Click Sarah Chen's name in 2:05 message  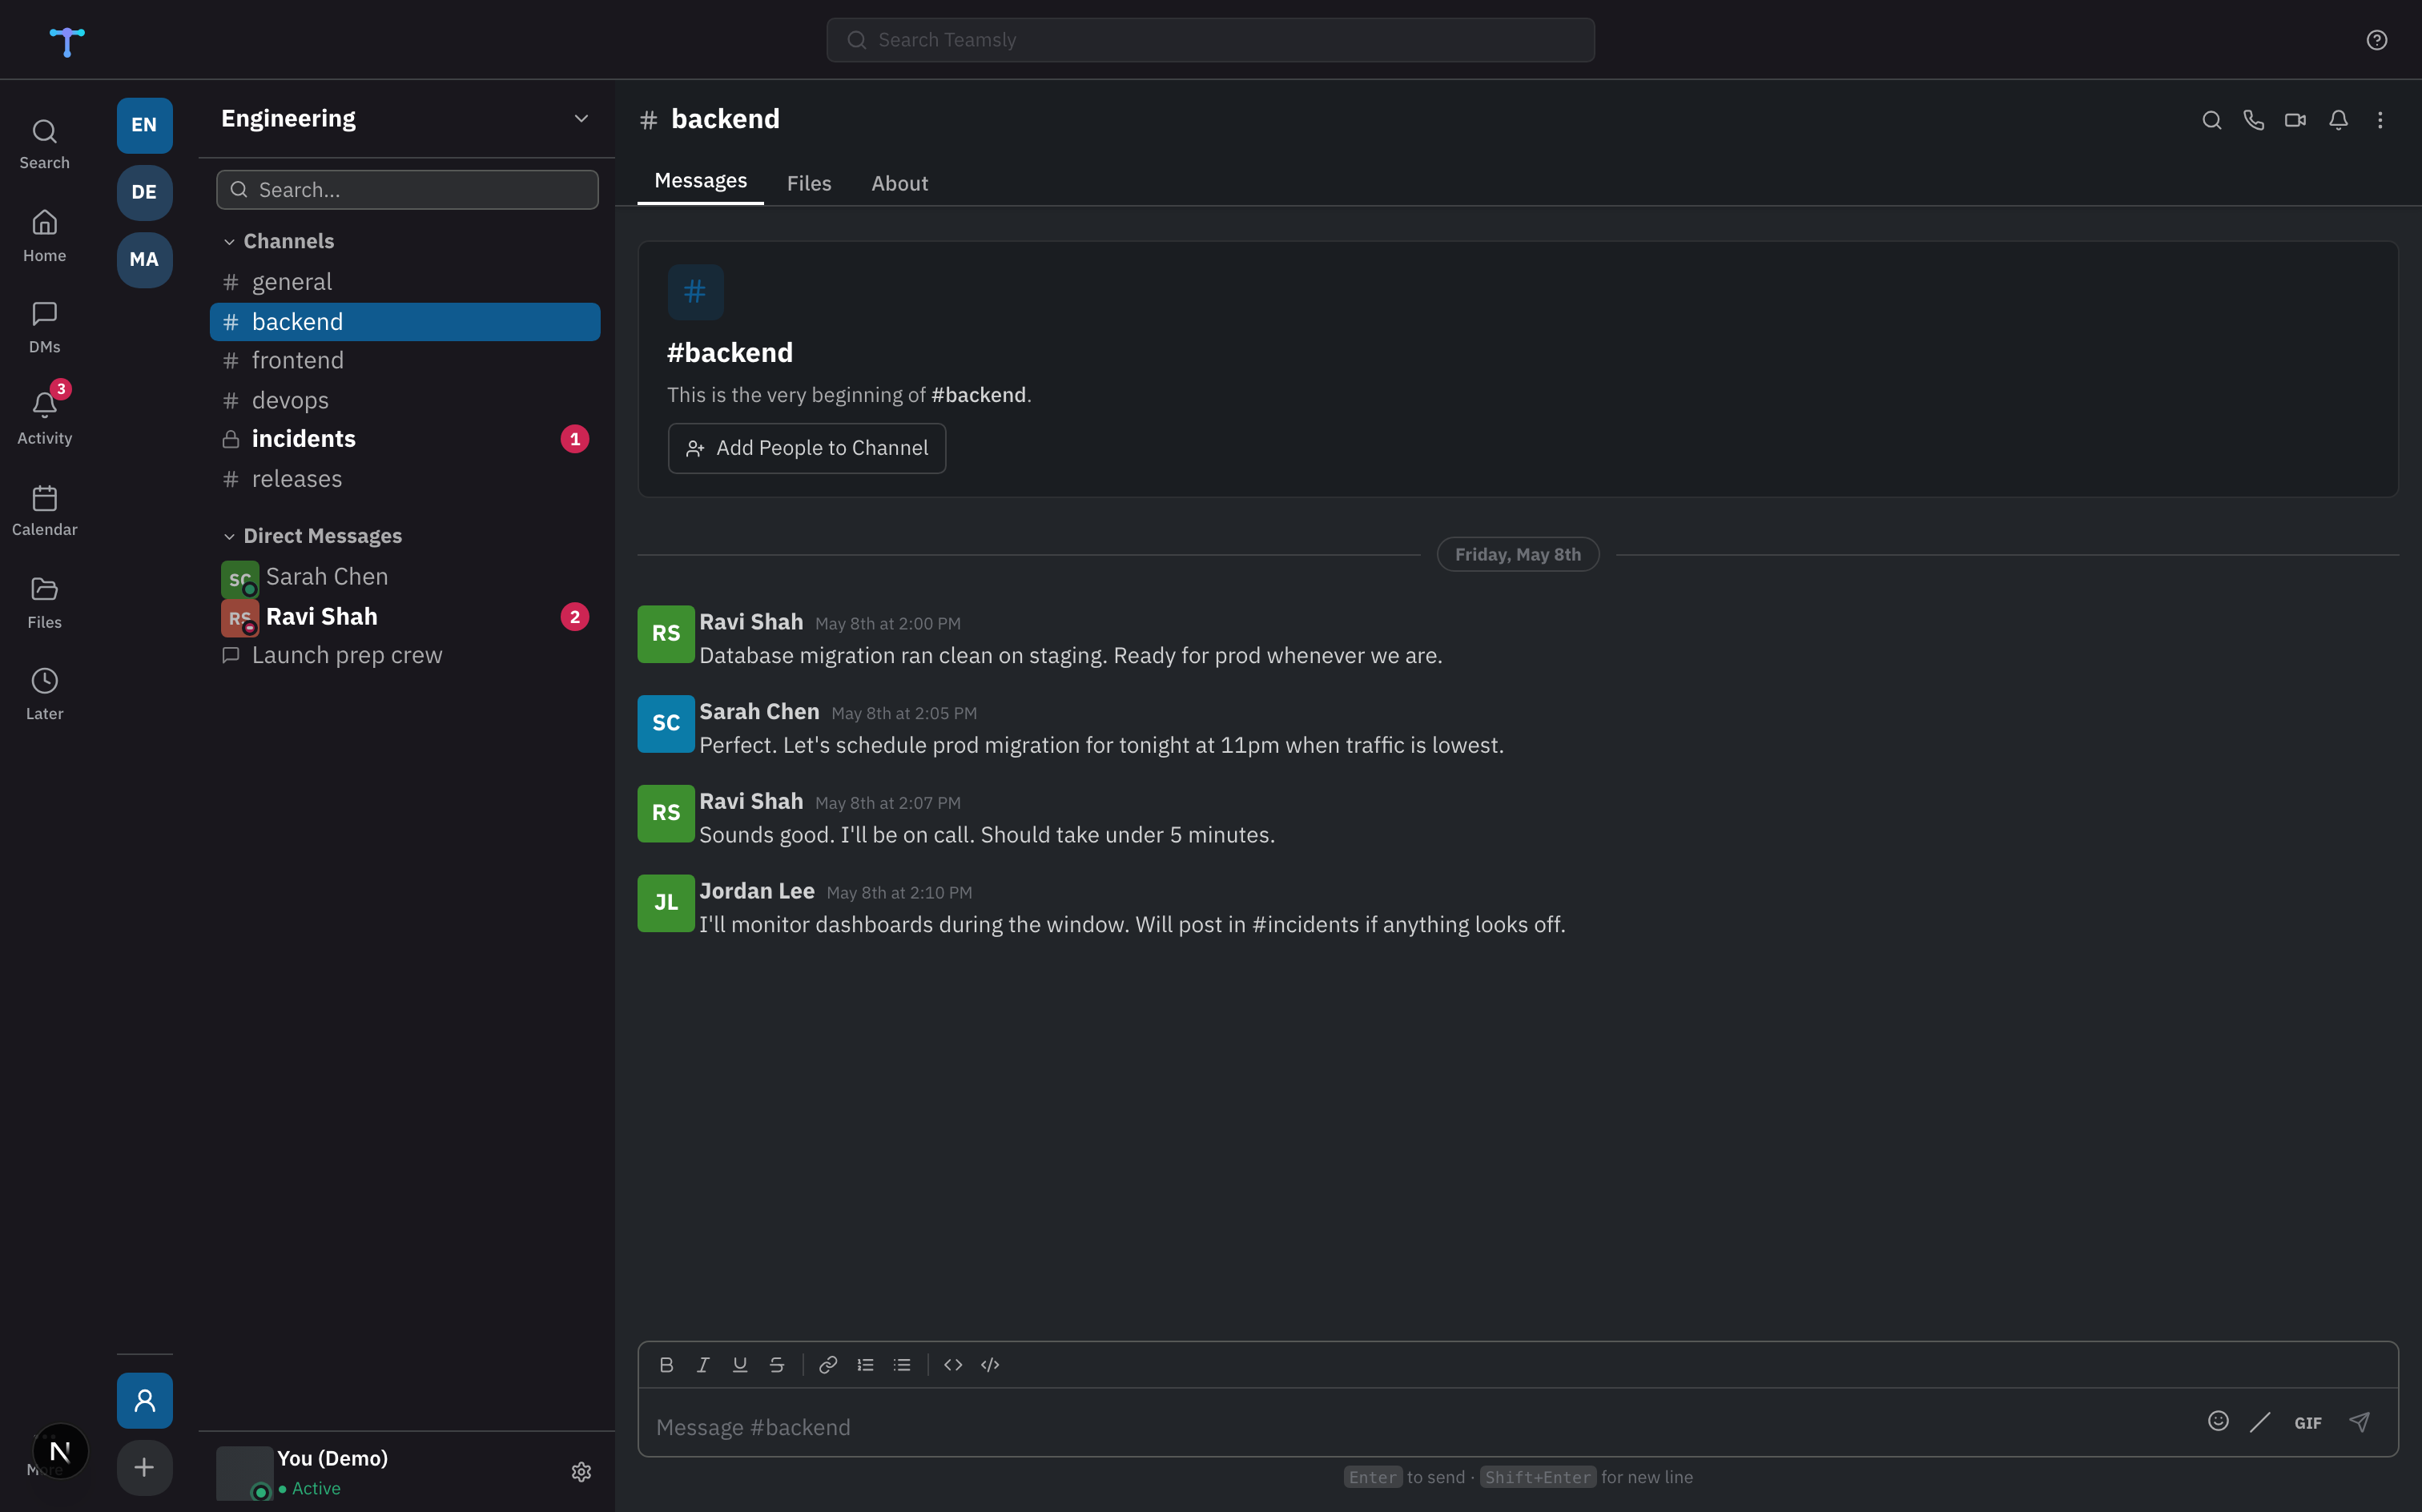point(759,712)
